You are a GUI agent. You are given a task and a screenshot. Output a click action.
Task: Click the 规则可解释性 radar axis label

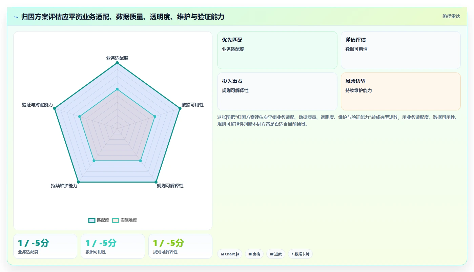(170, 186)
